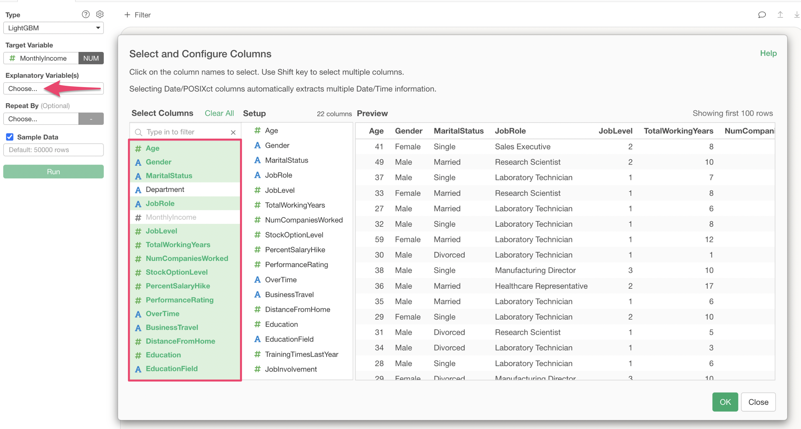Select the Department column

click(165, 190)
